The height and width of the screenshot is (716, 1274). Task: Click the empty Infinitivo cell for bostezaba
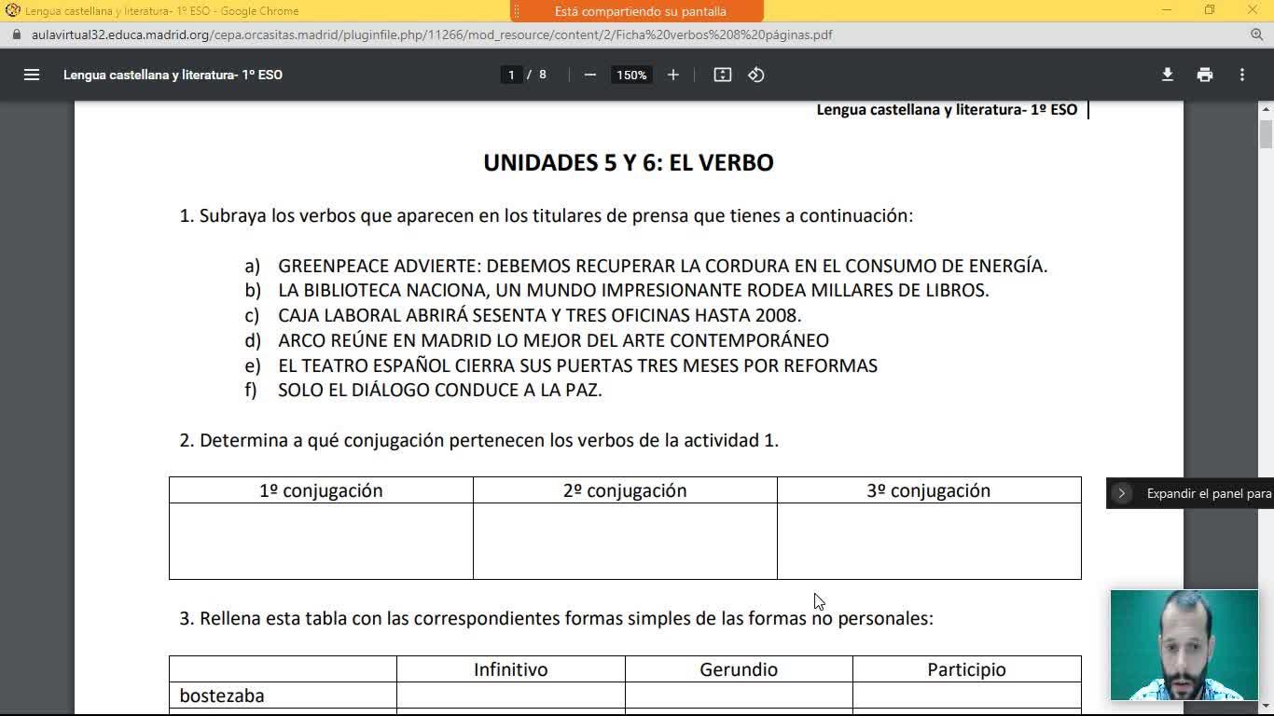coord(510,695)
